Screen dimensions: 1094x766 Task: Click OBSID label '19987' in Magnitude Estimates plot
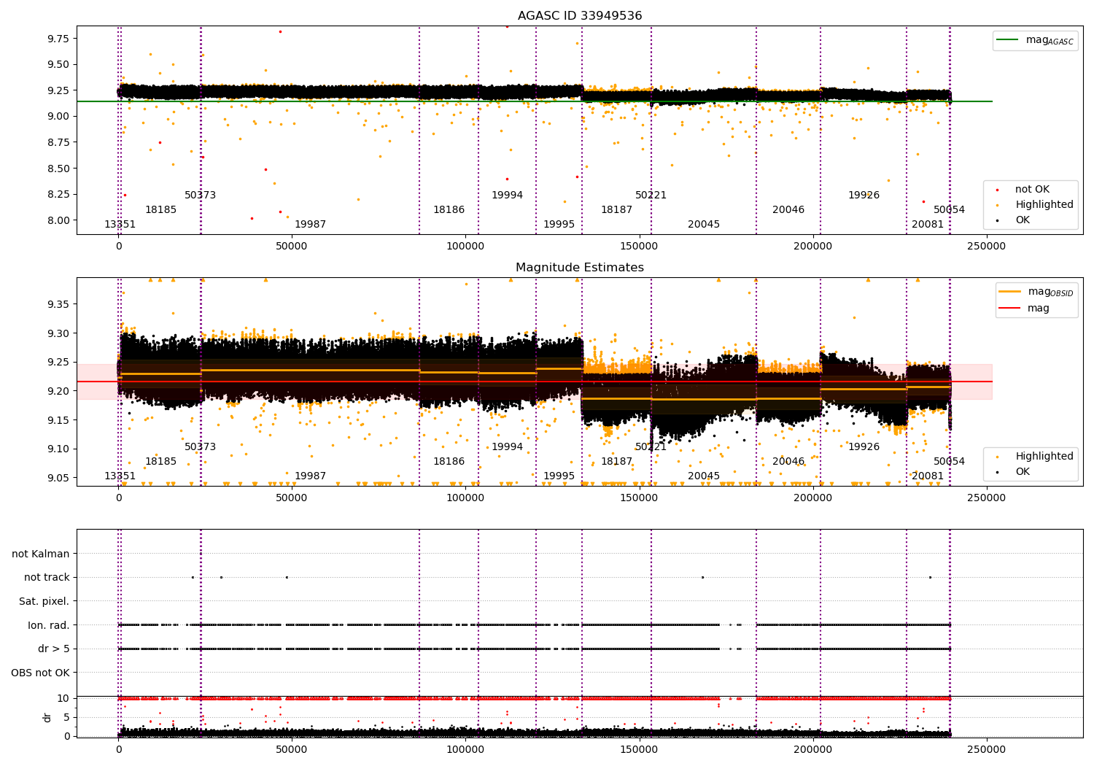tap(311, 476)
